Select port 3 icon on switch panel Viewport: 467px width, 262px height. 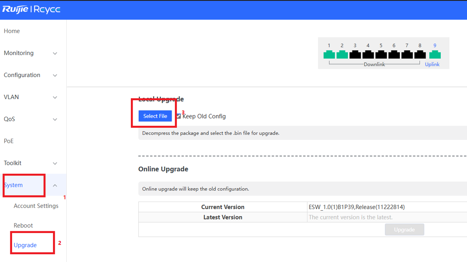(x=355, y=54)
